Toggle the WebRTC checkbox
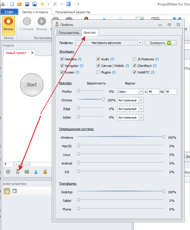 click(134, 72)
